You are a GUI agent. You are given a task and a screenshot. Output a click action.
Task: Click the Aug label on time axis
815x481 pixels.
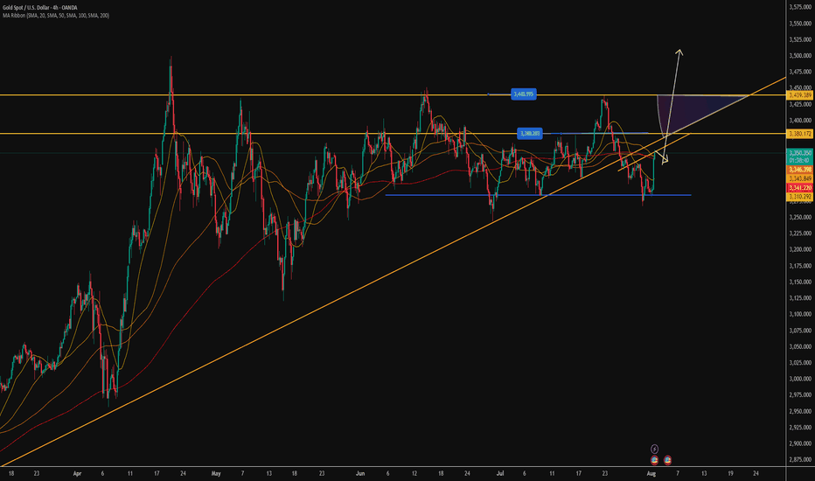coord(651,474)
